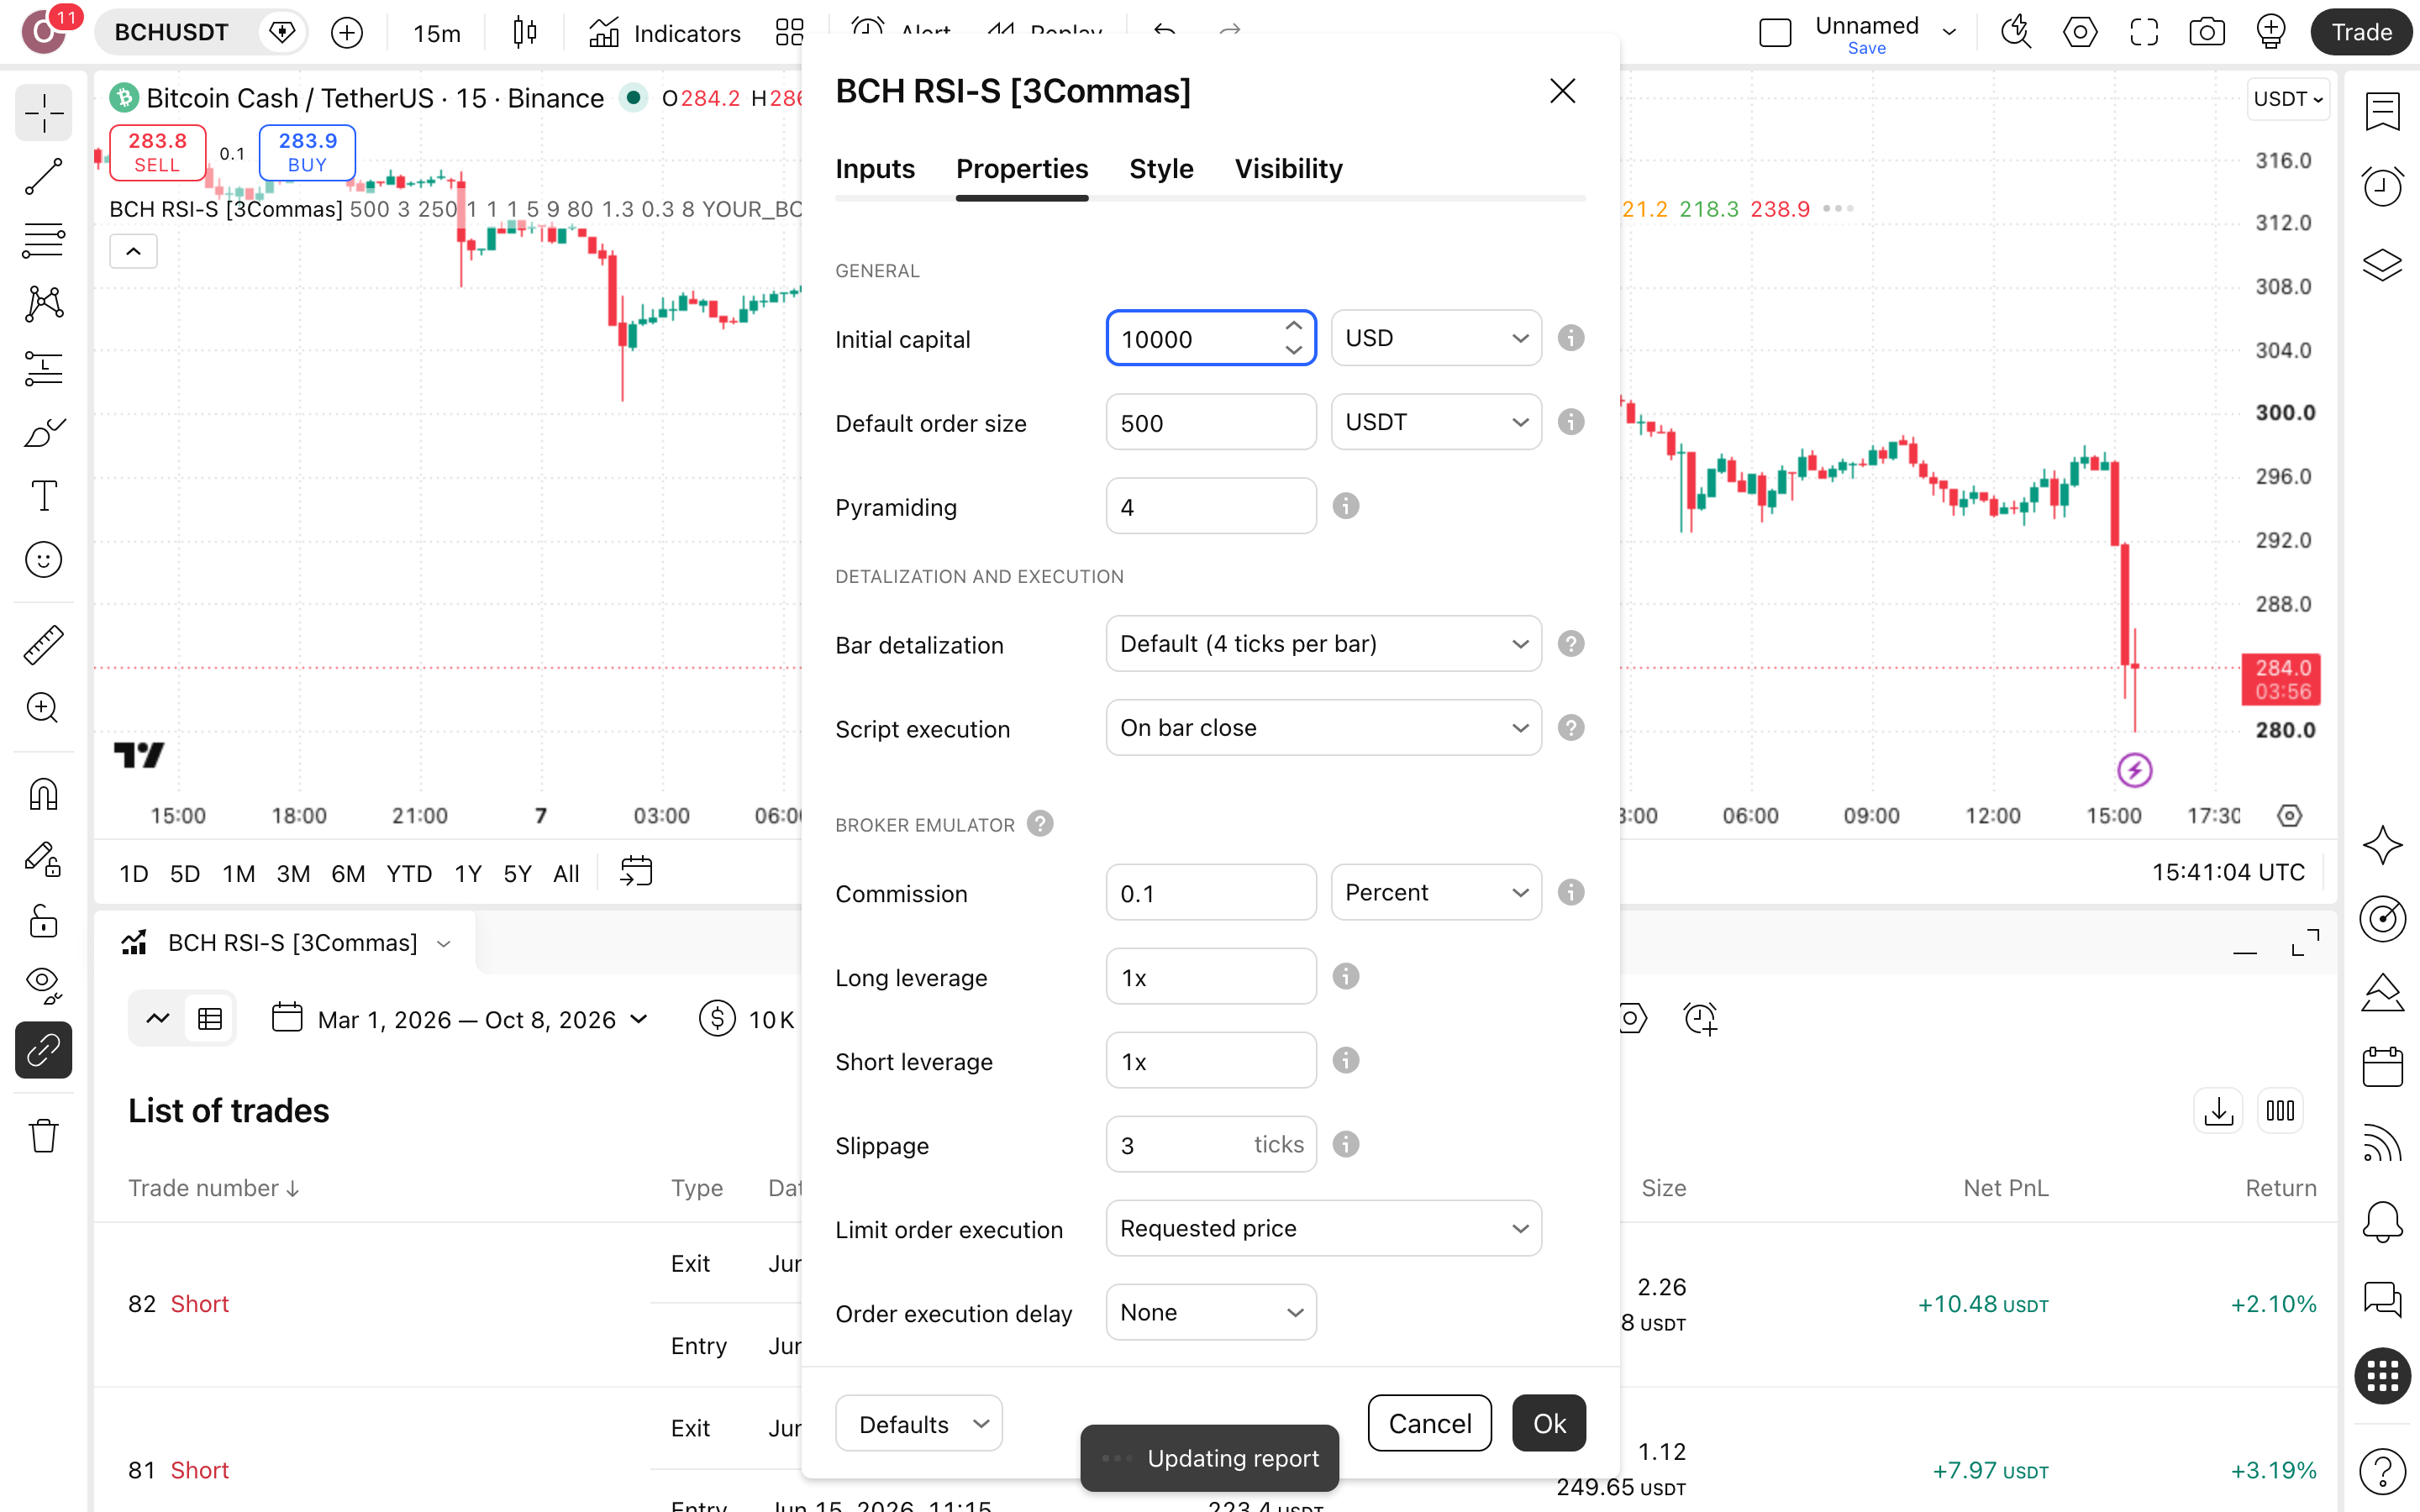
Task: Click the Slippage ticks input field
Action: point(1211,1144)
